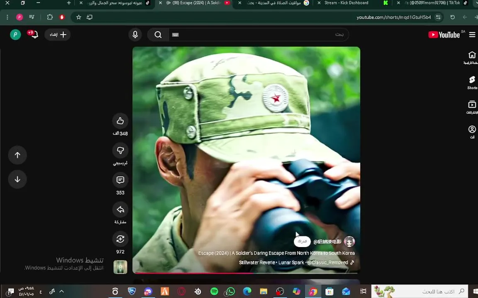The image size is (478, 298).
Task: Open the Microsoft Store taskbar icon
Action: [329, 292]
